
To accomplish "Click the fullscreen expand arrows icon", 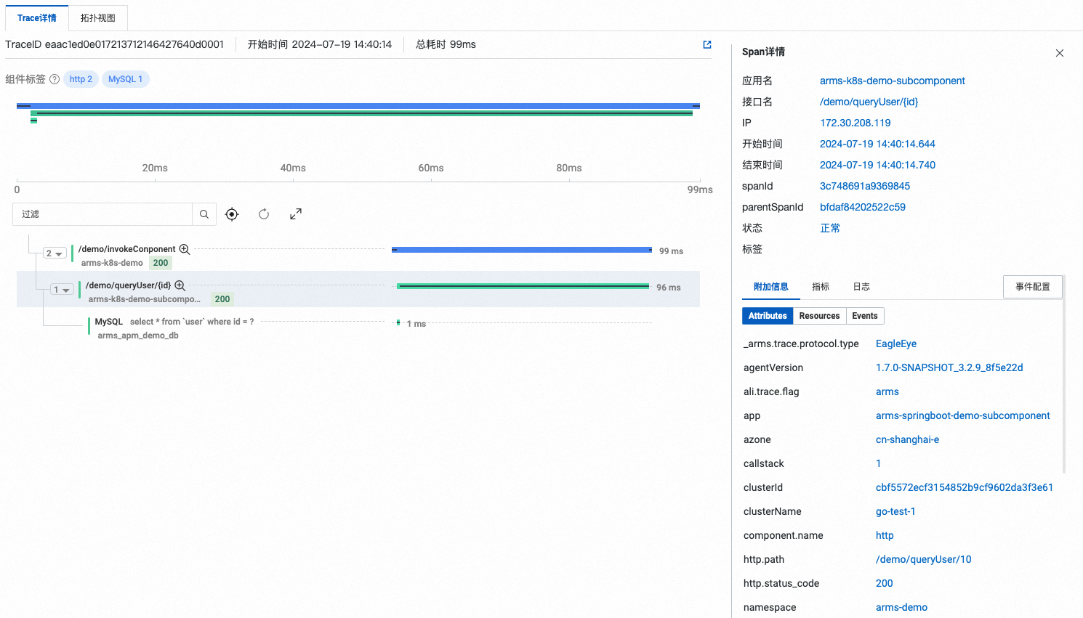I will [x=296, y=214].
